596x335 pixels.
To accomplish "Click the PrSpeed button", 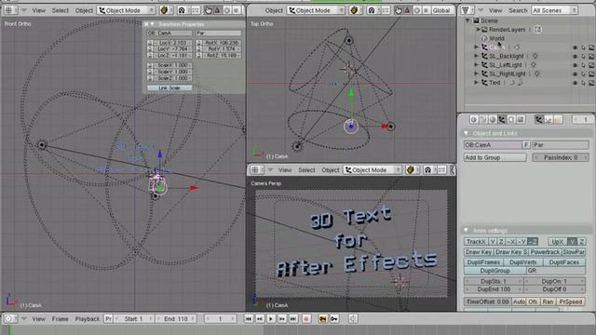I will (x=571, y=301).
